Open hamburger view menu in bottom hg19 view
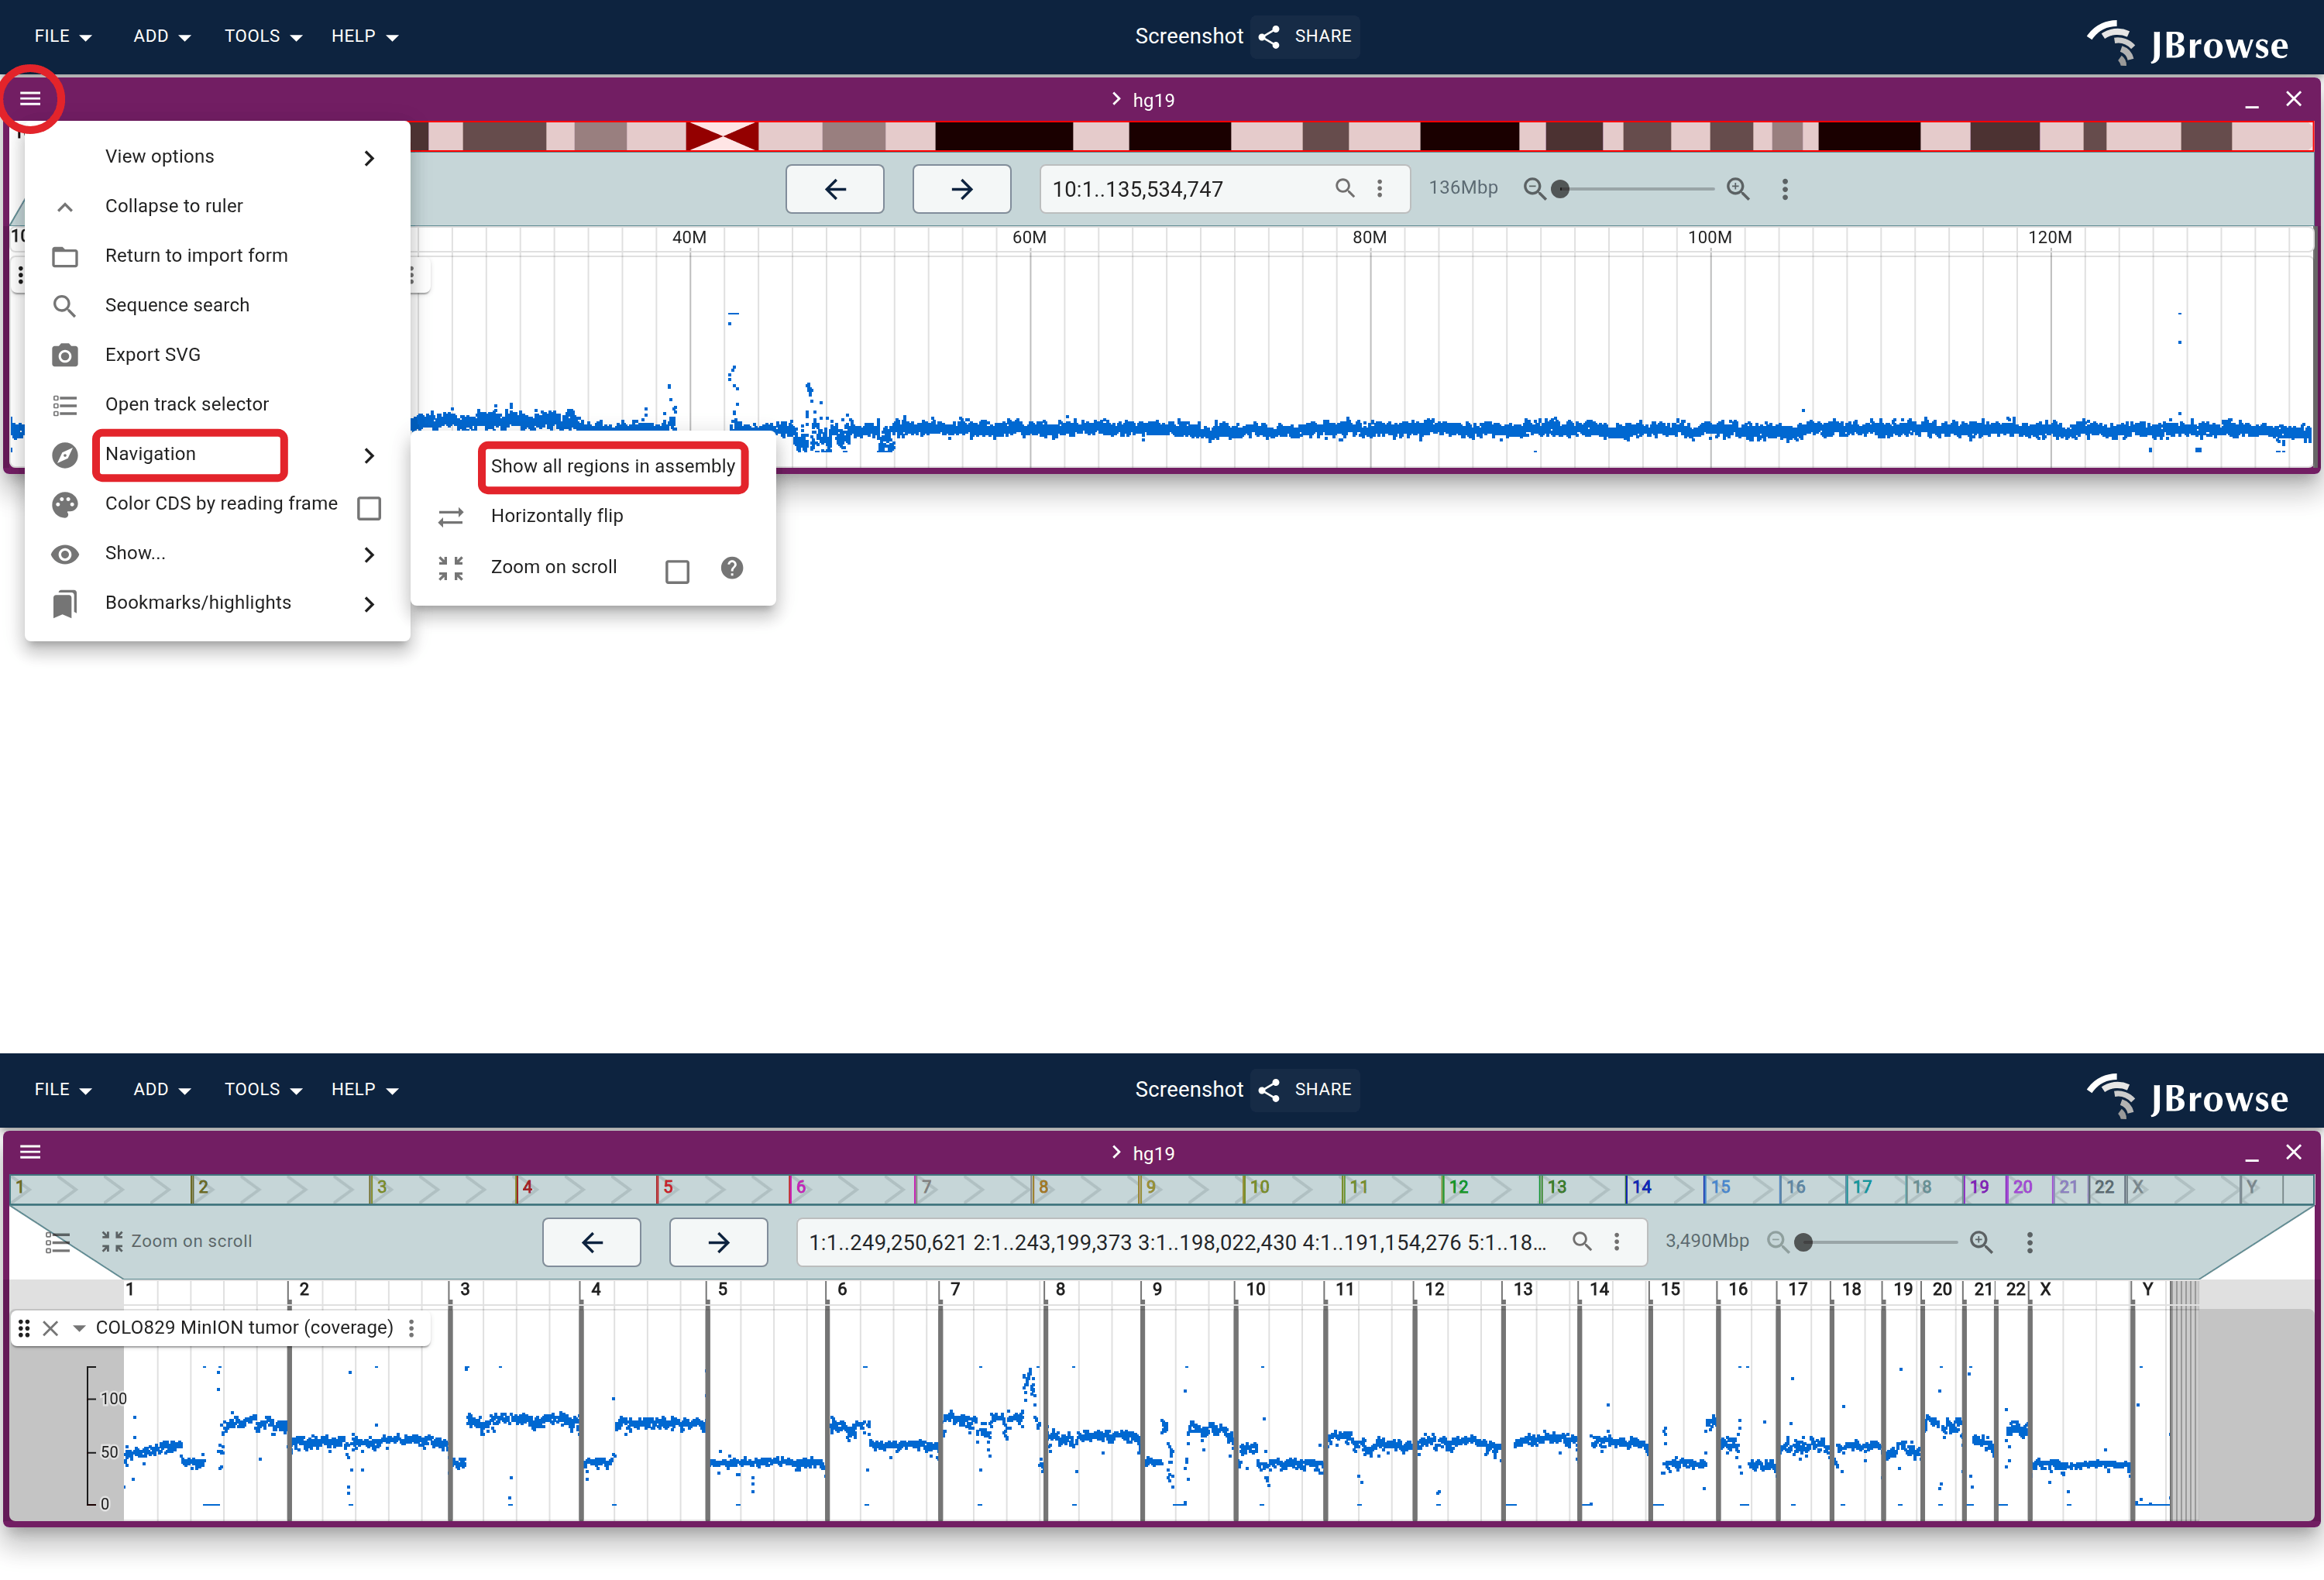The image size is (2324, 1580). 30,1152
